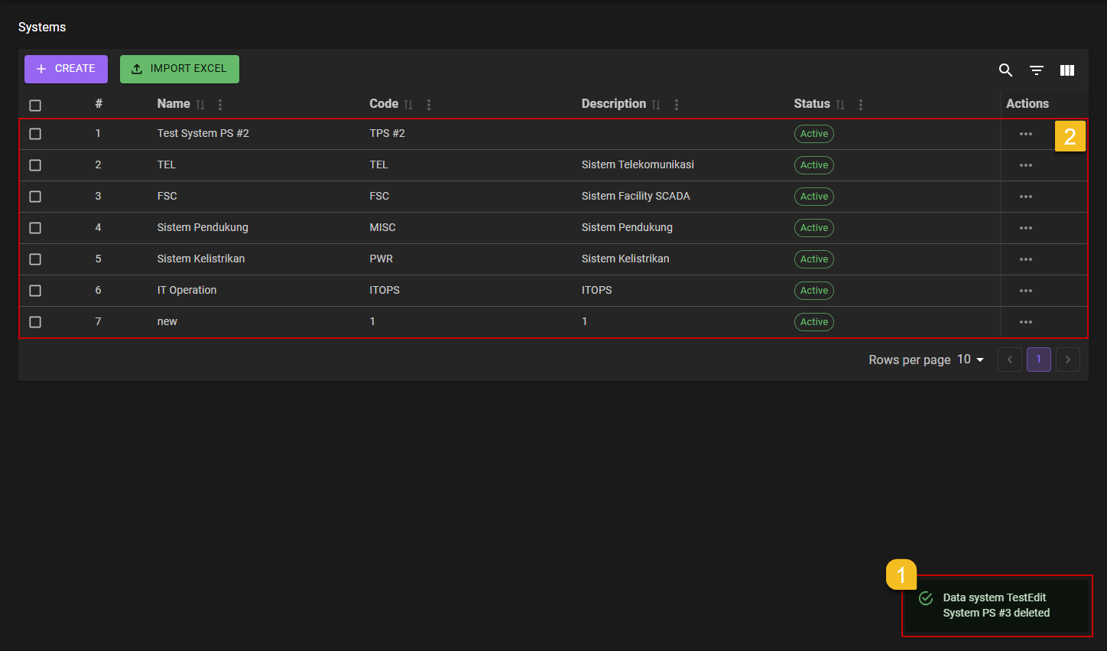Sort table by Name column arrows
1107x651 pixels.
pos(200,105)
